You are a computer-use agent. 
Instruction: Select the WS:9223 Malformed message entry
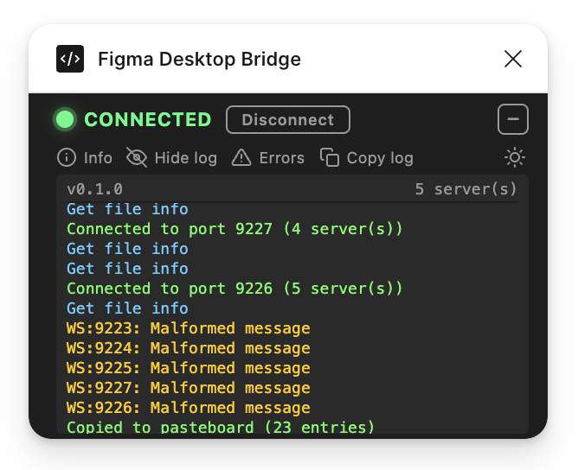(189, 328)
